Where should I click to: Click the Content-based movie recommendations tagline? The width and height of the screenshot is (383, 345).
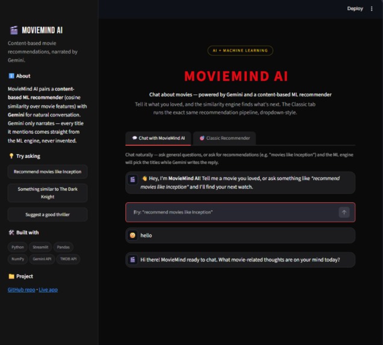43,52
